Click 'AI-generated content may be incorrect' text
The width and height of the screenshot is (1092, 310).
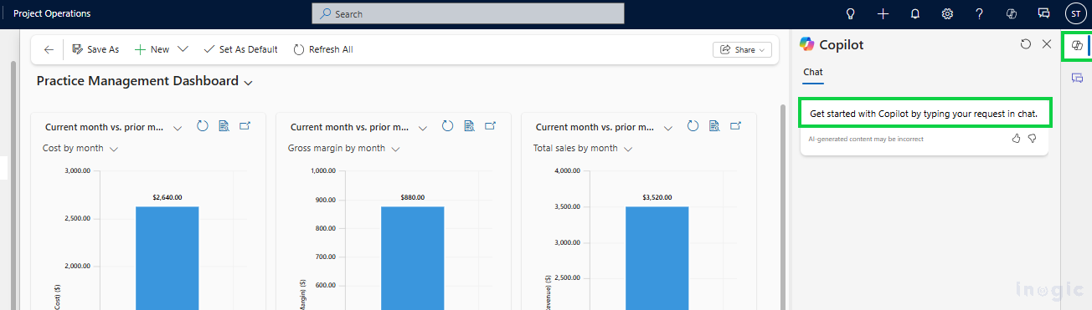point(866,139)
